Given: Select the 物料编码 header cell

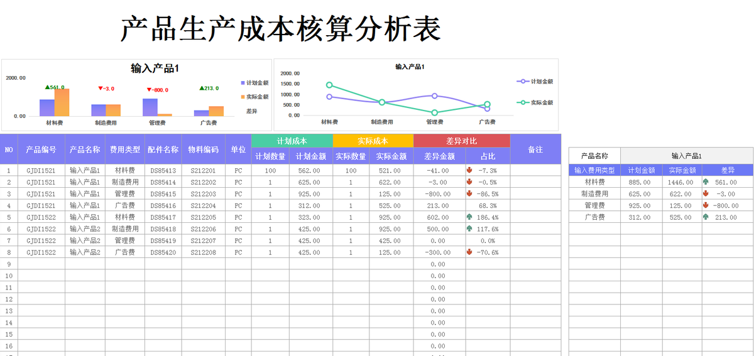Looking at the screenshot, I should pyautogui.click(x=204, y=149).
